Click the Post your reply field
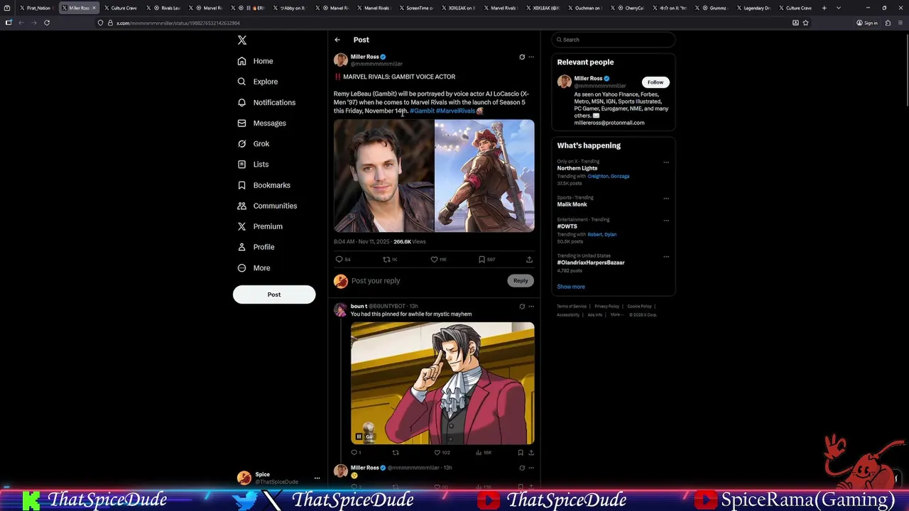The height and width of the screenshot is (511, 909). (x=426, y=281)
